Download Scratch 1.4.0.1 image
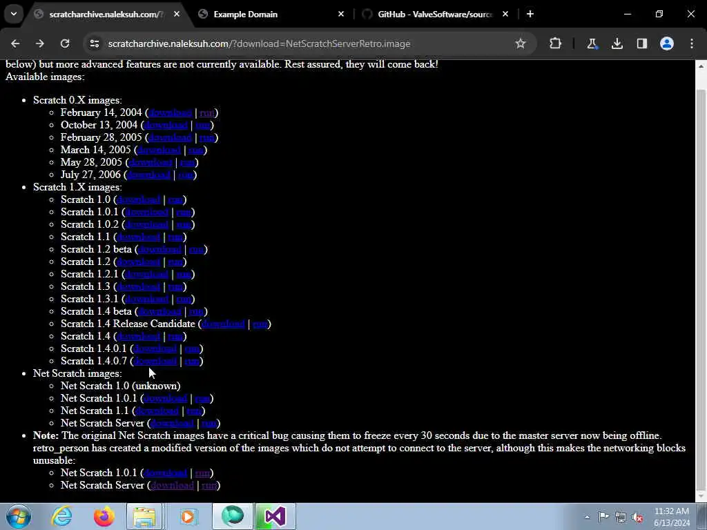 tap(155, 349)
